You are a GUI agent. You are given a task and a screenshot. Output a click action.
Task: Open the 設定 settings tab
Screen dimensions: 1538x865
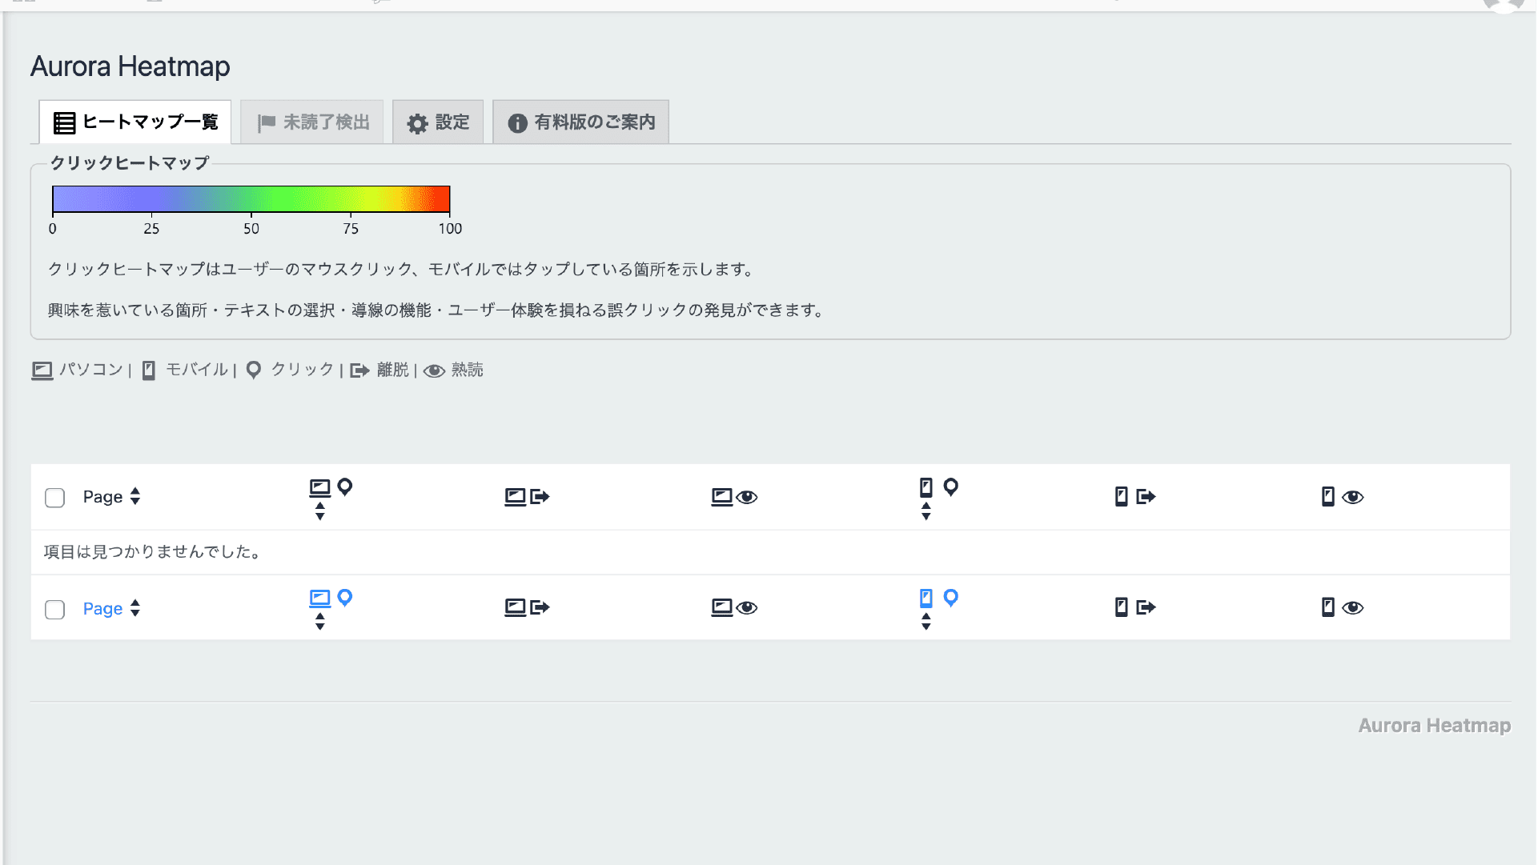438,122
